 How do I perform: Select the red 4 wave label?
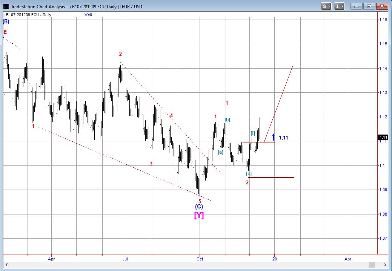tap(171, 115)
